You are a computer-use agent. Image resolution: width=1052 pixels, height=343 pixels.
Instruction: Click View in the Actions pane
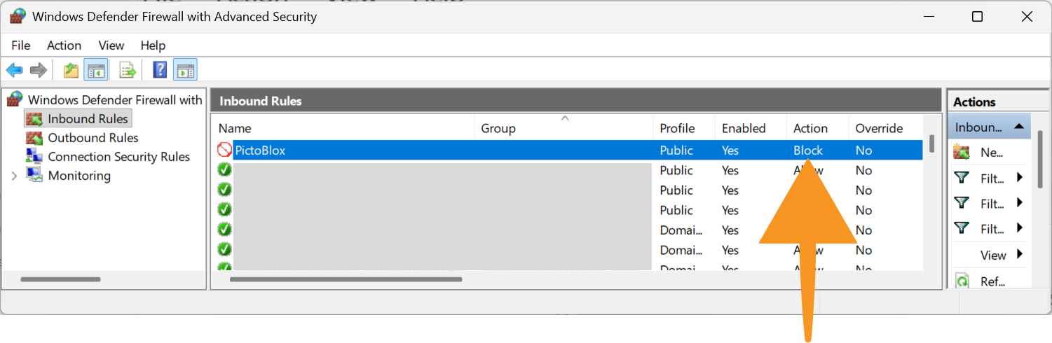993,255
